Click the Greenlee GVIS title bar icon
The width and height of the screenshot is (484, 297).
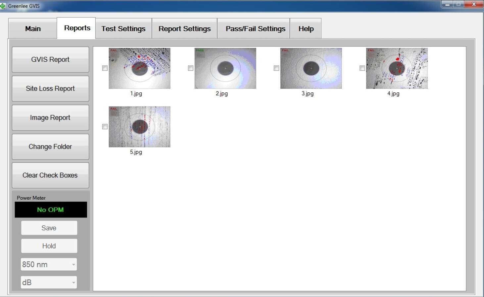pyautogui.click(x=3, y=6)
